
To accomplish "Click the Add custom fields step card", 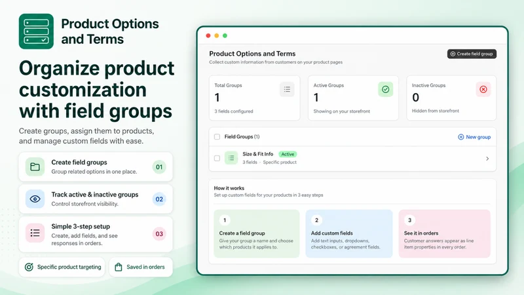I will pos(349,233).
